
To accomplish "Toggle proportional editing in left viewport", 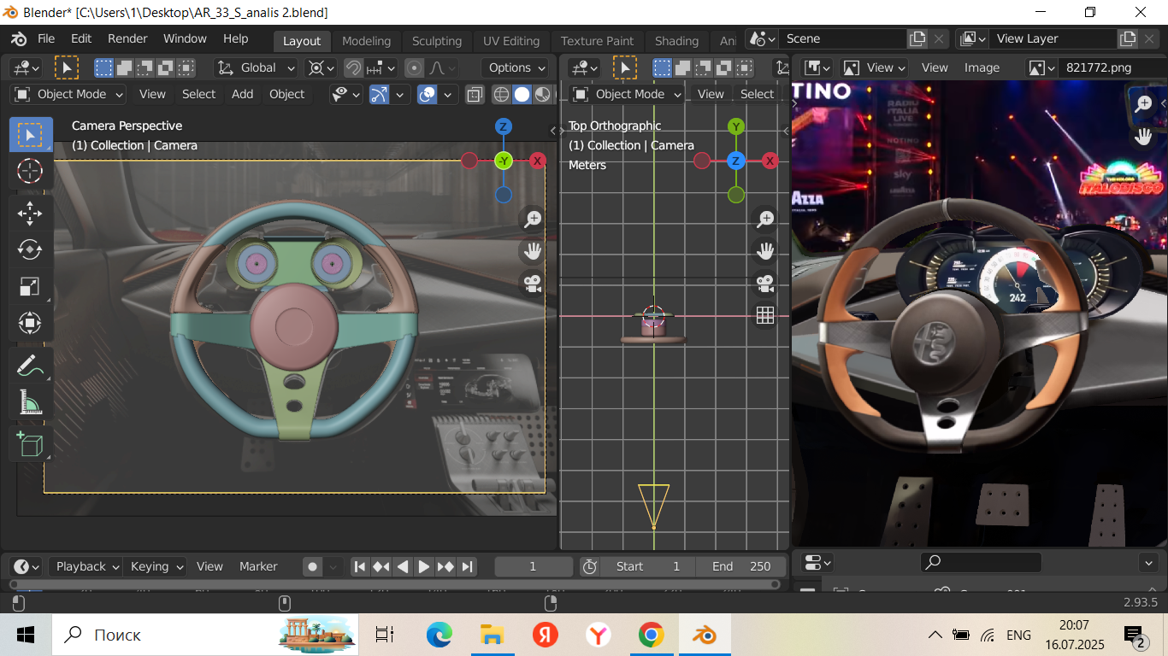I will point(414,68).
